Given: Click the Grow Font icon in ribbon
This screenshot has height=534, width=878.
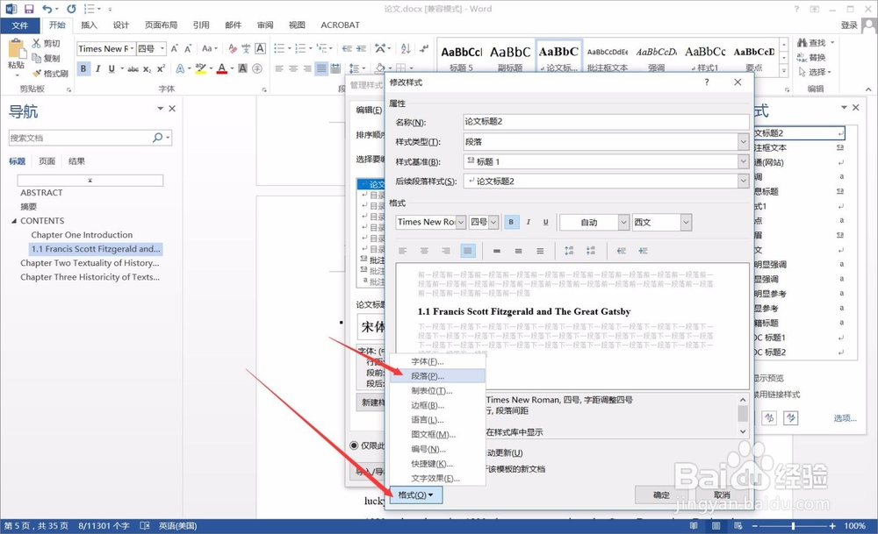Looking at the screenshot, I should [175, 48].
